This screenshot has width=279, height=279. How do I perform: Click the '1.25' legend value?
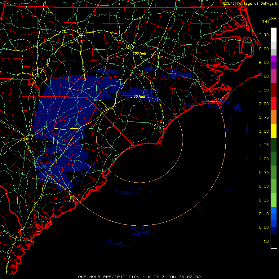point(264,145)
